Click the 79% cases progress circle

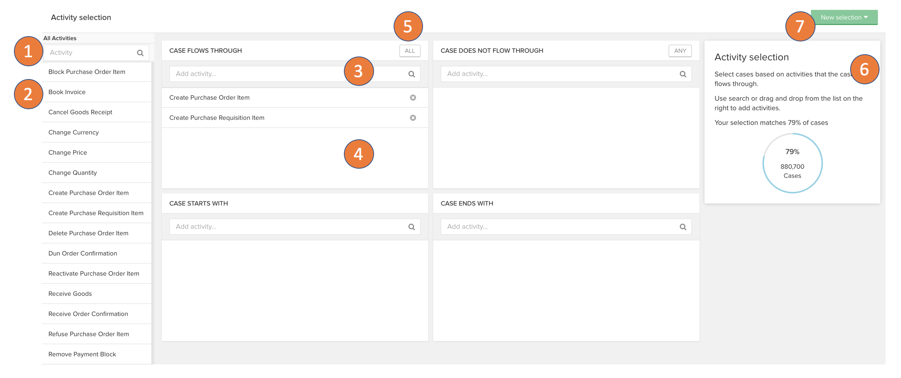point(792,163)
